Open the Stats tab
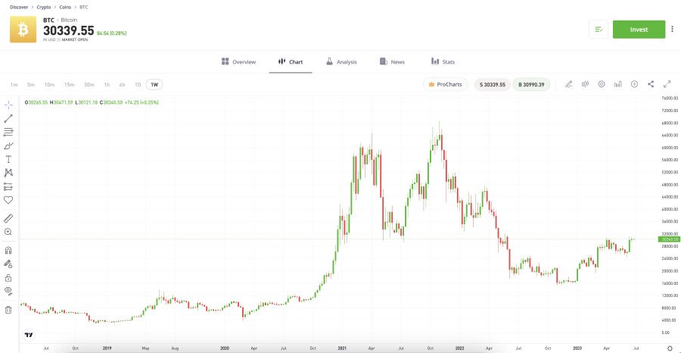This screenshot has width=681, height=353. pos(443,61)
